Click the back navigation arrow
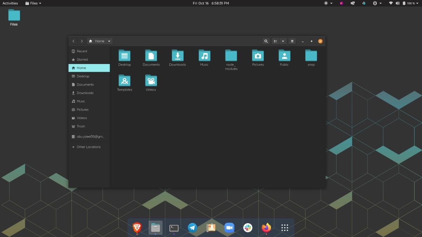422x237 pixels. click(73, 41)
